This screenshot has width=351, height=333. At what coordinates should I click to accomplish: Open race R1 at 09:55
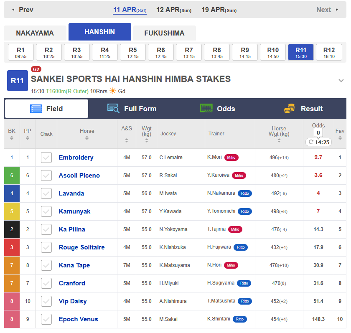click(x=21, y=52)
